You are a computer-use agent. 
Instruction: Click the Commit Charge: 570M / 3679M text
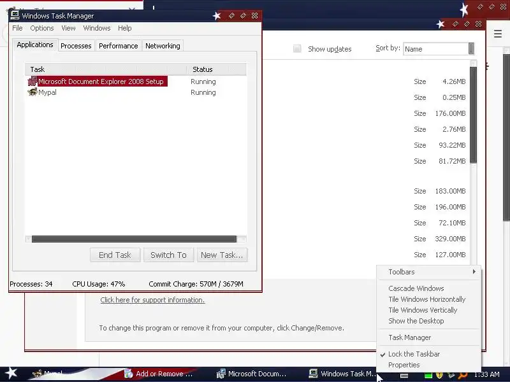tap(196, 284)
